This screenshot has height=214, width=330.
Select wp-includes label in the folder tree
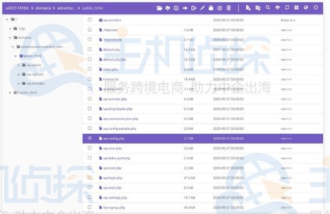point(36,84)
